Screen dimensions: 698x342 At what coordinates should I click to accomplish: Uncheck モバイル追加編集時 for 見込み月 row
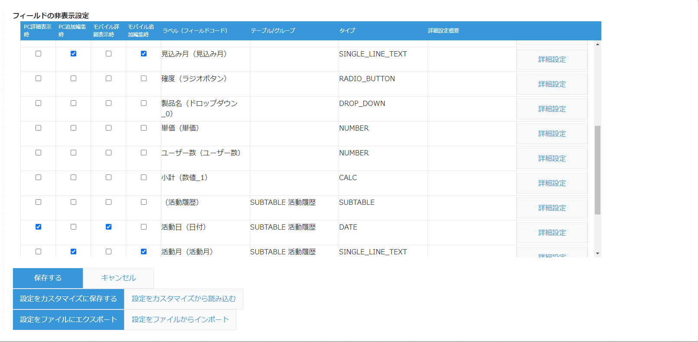144,54
